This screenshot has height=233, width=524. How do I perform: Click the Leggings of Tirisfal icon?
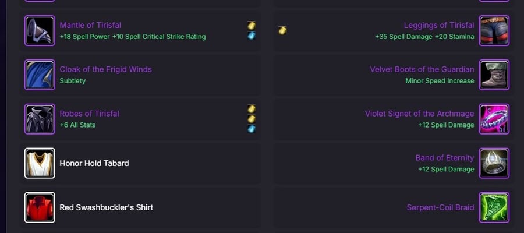494,30
